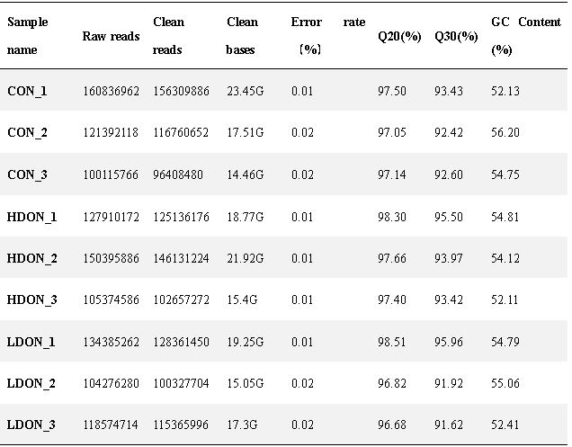Image resolution: width=572 pixels, height=447 pixels.
Task: Click the Sample name header cell
Action: click(28, 36)
